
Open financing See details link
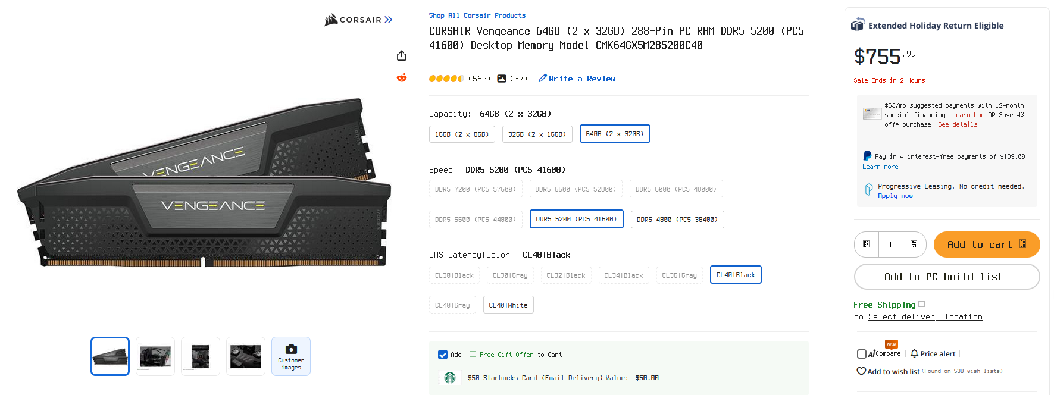pos(958,124)
